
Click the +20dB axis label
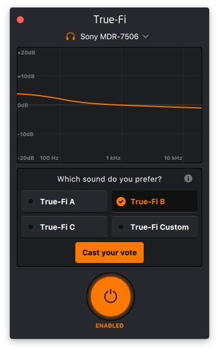point(27,53)
